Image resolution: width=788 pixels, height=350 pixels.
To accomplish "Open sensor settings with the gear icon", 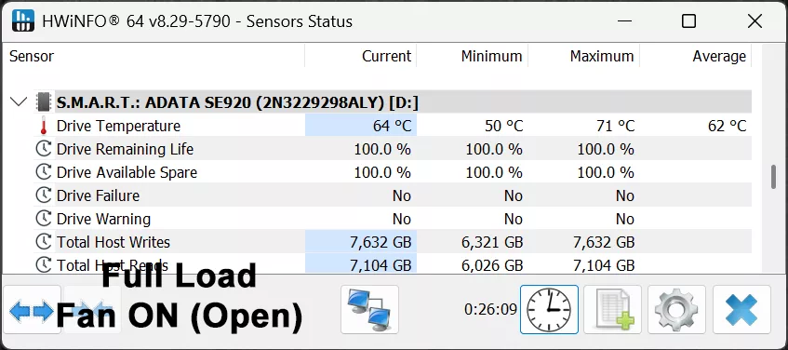I will [676, 309].
